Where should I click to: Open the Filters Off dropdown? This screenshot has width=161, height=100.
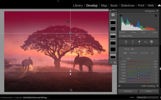tap(147, 97)
